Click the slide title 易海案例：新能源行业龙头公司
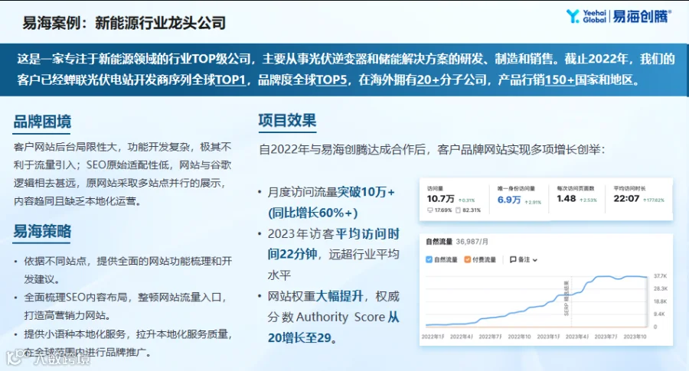The height and width of the screenshot is (371, 689). [124, 23]
